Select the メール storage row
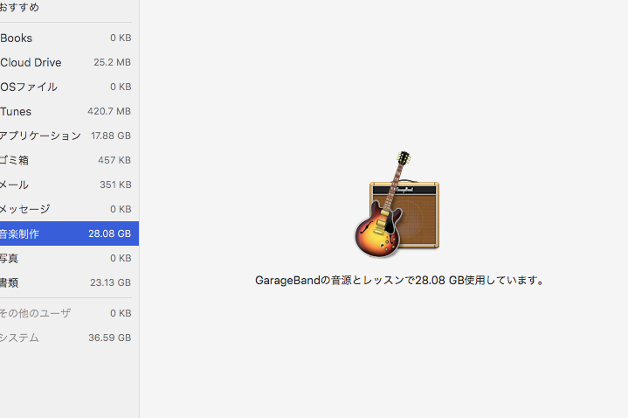This screenshot has height=418, width=628. point(69,185)
